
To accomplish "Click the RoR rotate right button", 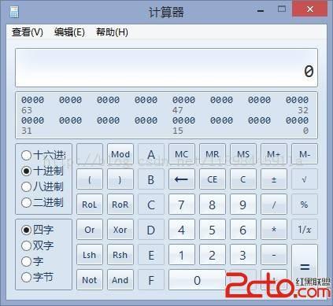I will (120, 205).
